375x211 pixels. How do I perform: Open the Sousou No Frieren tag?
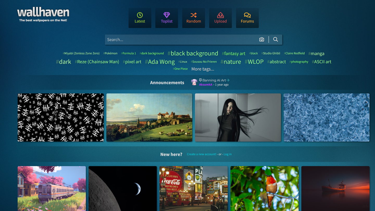click(204, 62)
